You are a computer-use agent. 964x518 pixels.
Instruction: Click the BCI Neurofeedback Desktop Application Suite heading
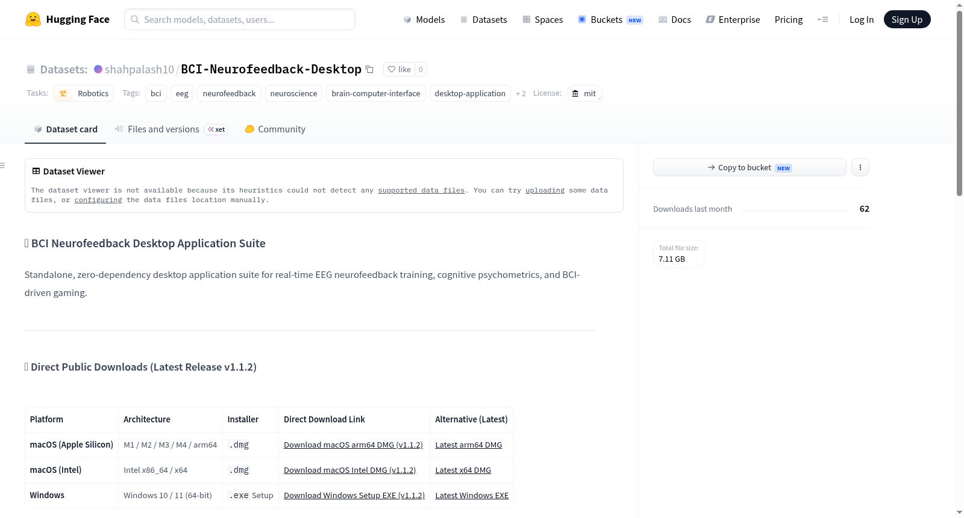tap(145, 243)
